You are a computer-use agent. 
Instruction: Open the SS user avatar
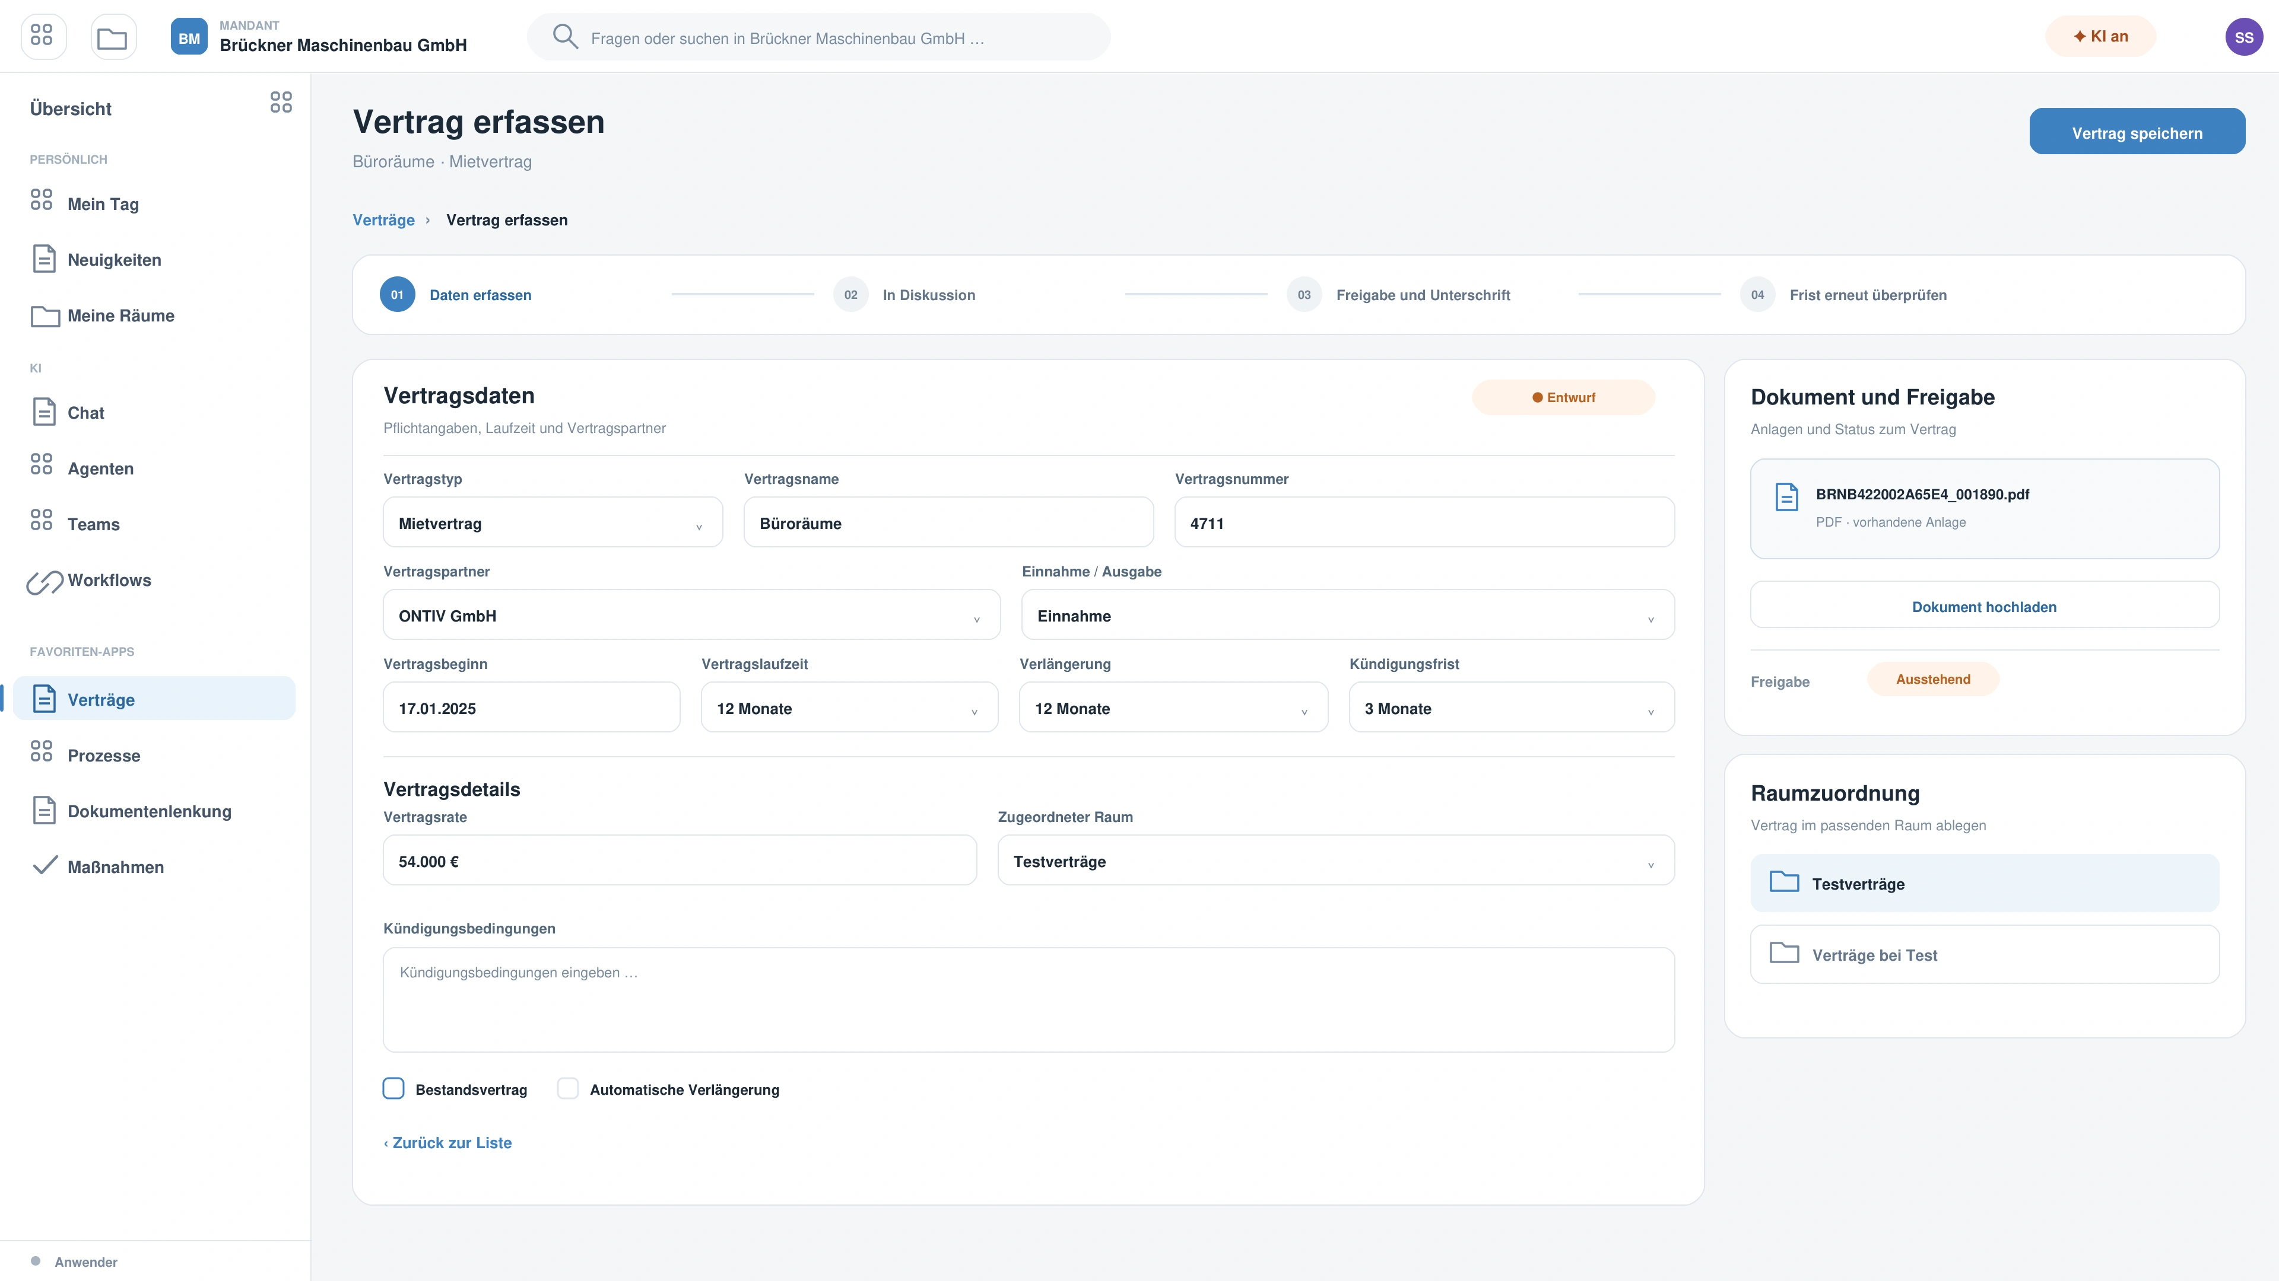coord(2243,37)
